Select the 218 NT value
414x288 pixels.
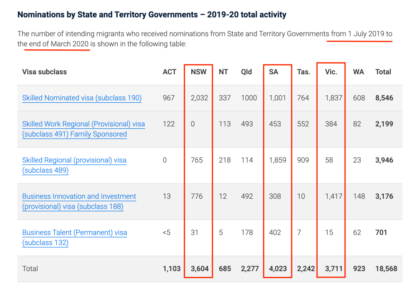click(x=225, y=160)
